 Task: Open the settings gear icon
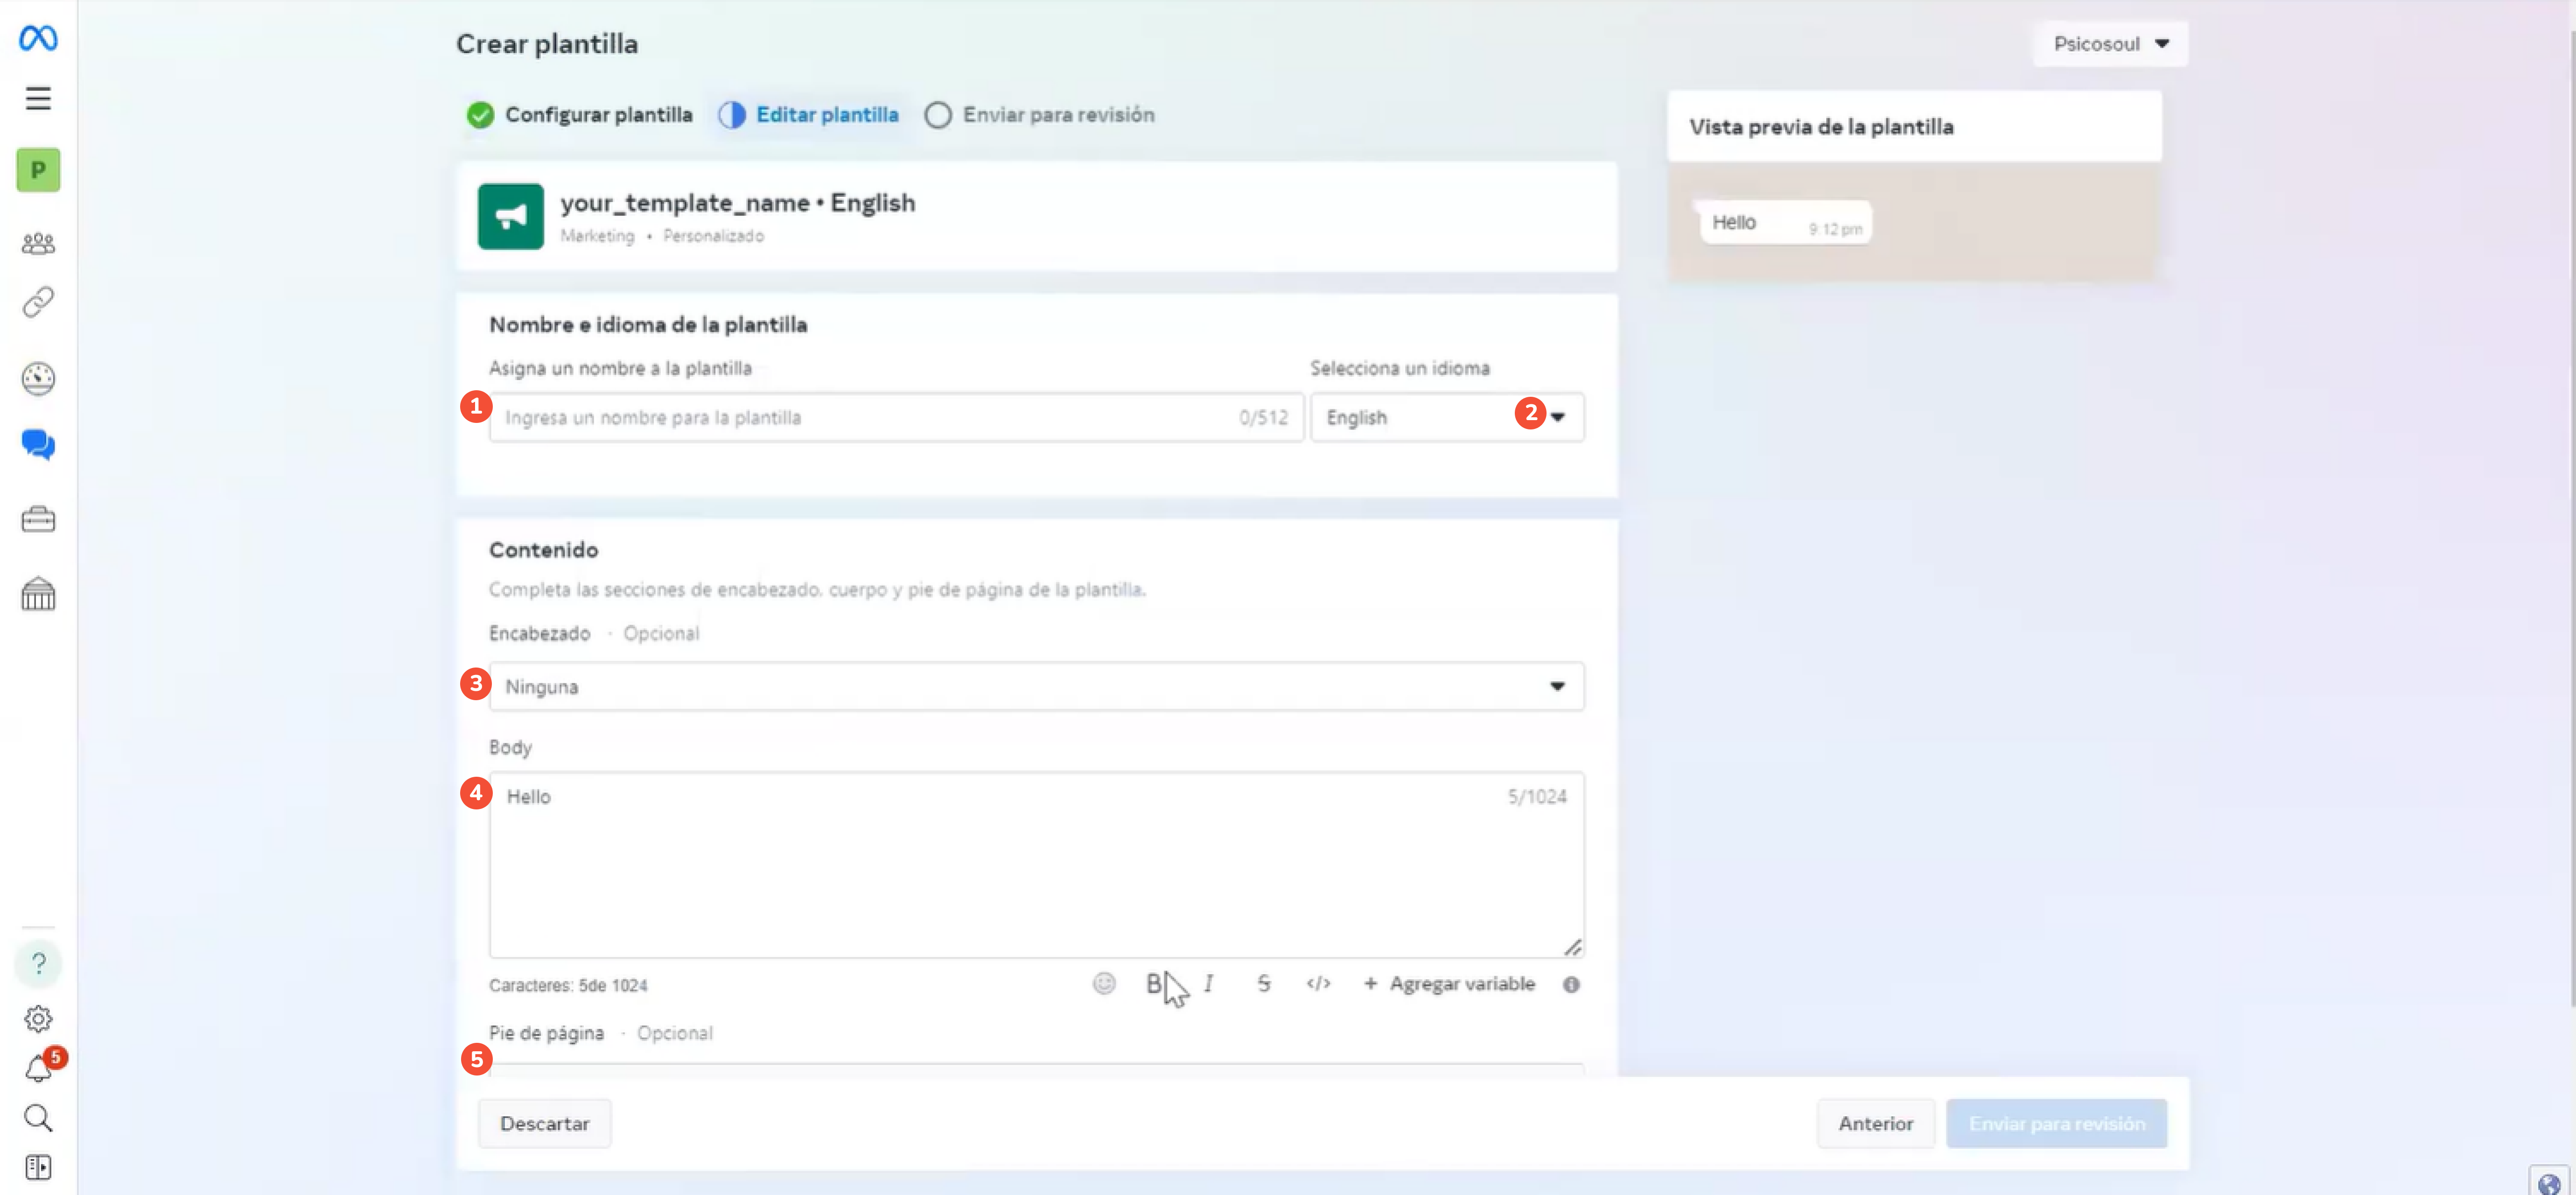pyautogui.click(x=38, y=1019)
